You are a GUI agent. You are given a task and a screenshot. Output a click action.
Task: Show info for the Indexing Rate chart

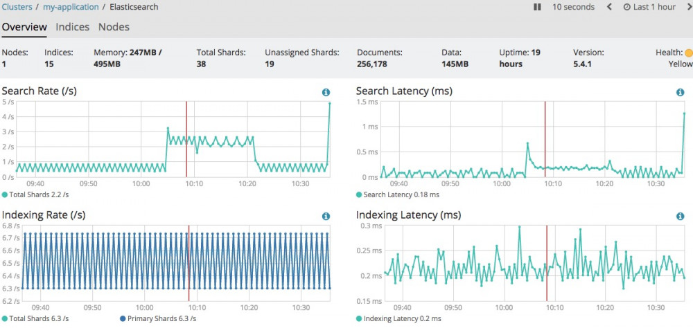326,217
